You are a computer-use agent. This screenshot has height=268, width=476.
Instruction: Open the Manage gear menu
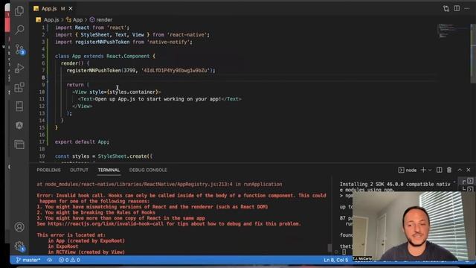tap(20, 246)
